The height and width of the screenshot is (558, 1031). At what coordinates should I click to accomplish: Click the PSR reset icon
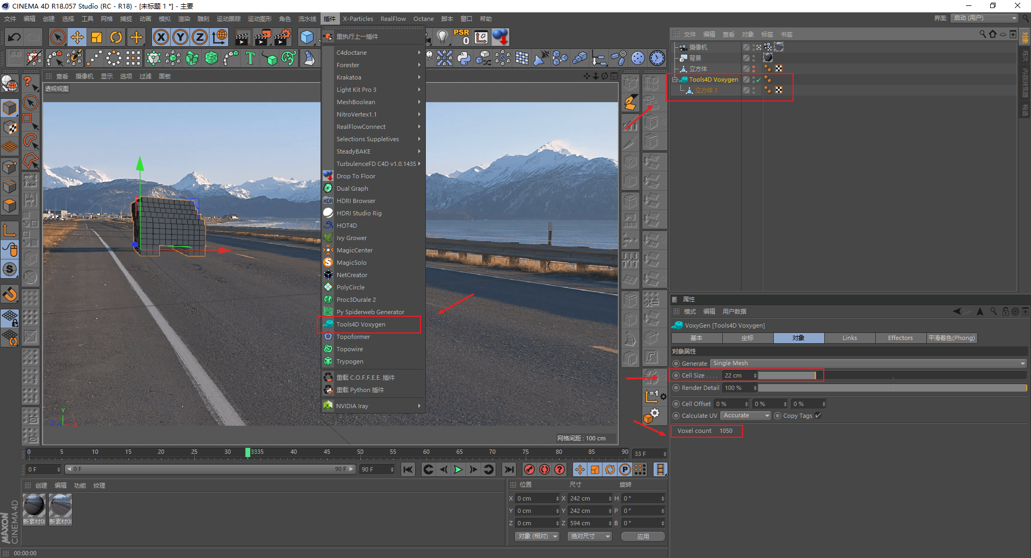(461, 37)
